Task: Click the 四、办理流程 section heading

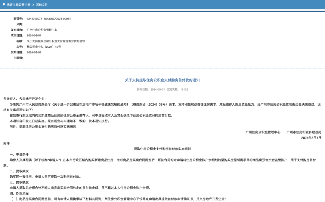Action: (19, 193)
